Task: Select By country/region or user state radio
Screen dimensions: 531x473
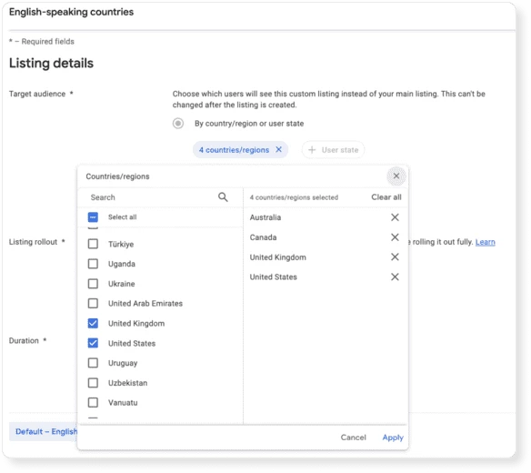Action: (x=178, y=124)
